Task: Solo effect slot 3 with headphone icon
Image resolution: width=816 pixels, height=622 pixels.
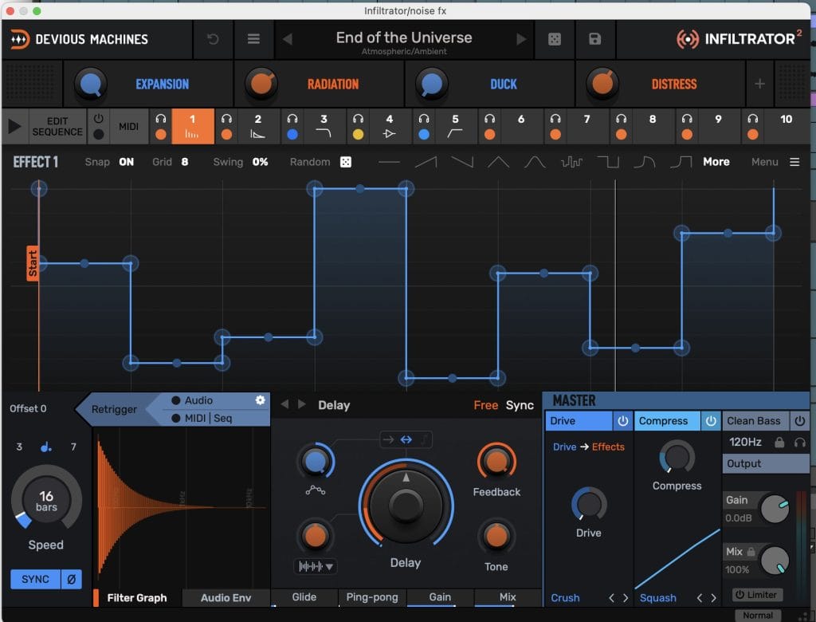Action: coord(292,119)
